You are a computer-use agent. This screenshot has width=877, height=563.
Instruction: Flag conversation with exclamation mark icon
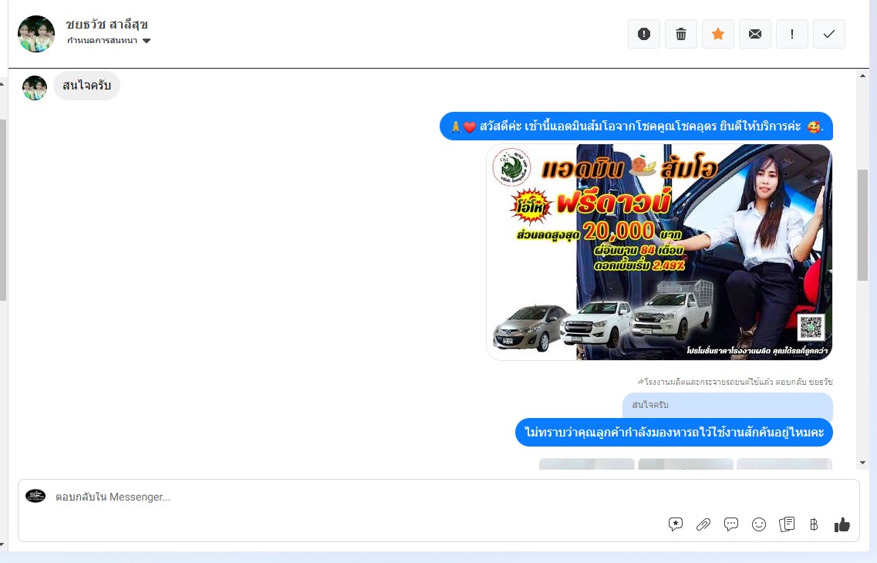tap(792, 34)
